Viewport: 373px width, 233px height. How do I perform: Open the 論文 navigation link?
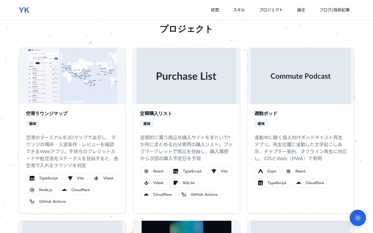point(301,10)
